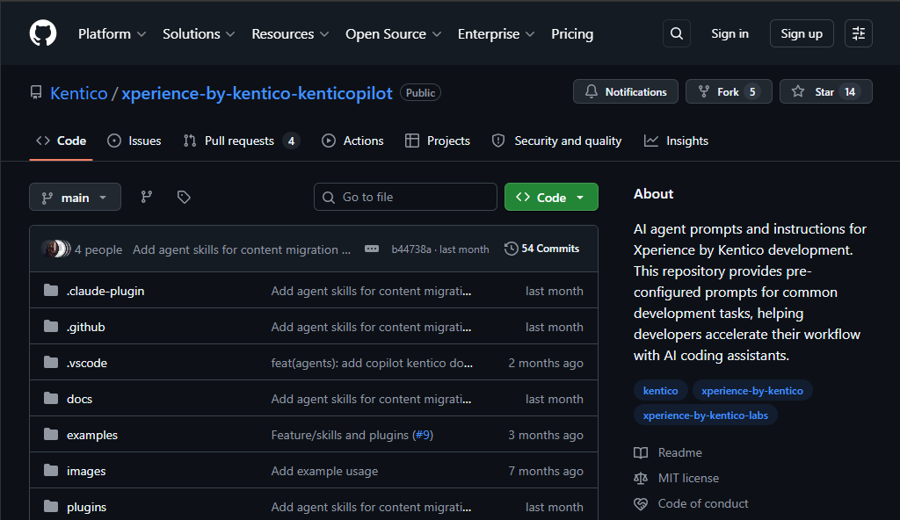Open the Platform dropdown menu
This screenshot has height=520, width=900.
pyautogui.click(x=112, y=34)
